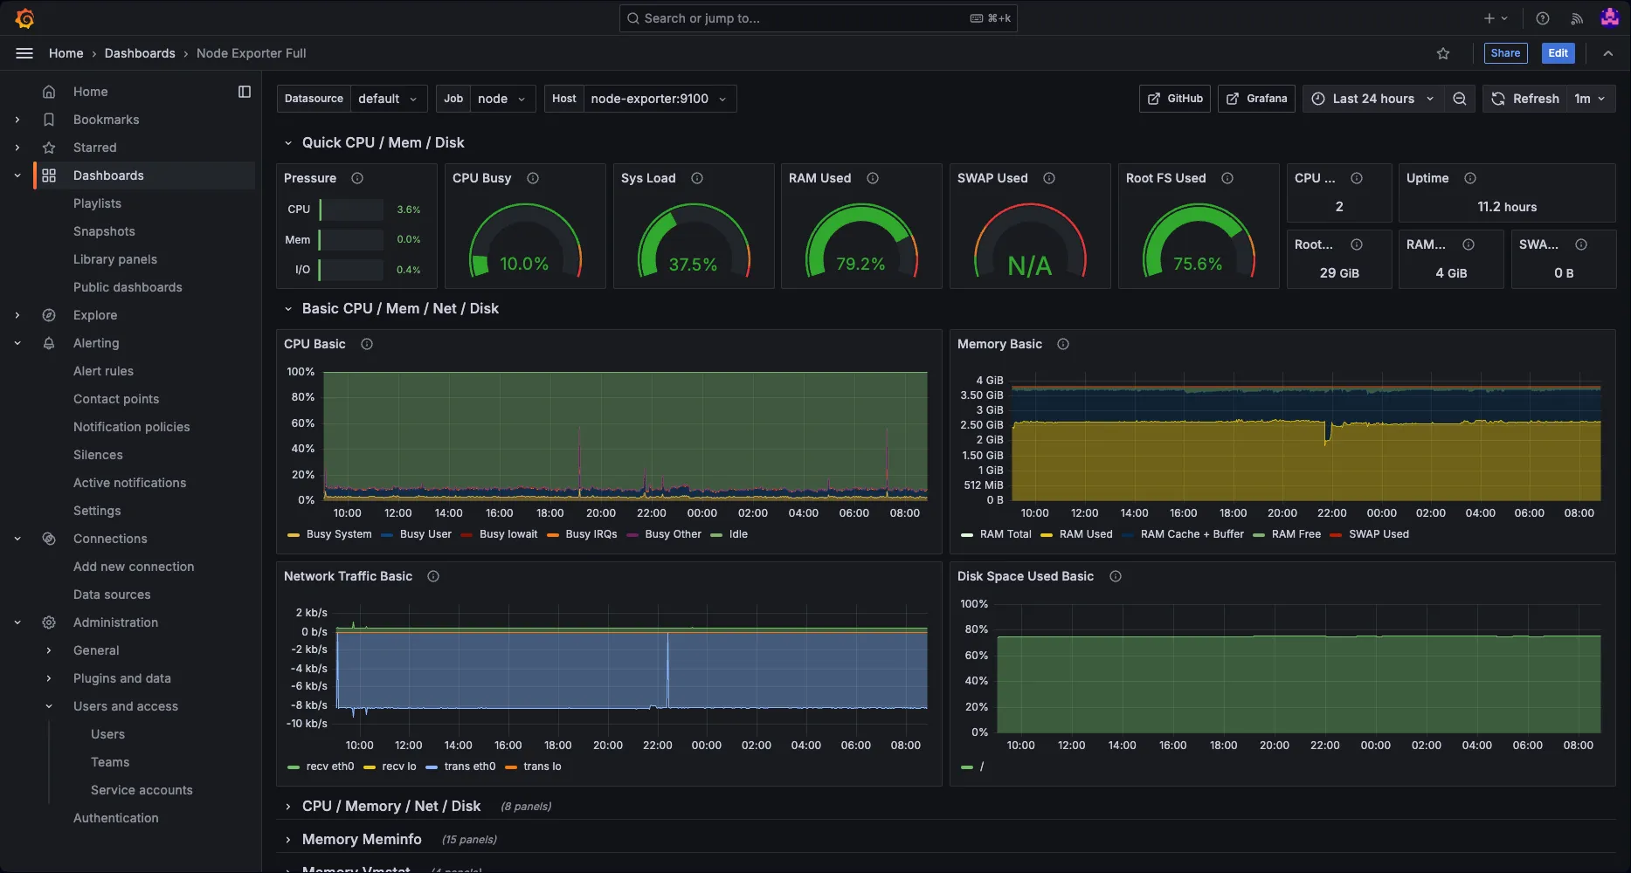This screenshot has height=873, width=1631.
Task: Zoom out the time range
Action: [x=1459, y=99]
